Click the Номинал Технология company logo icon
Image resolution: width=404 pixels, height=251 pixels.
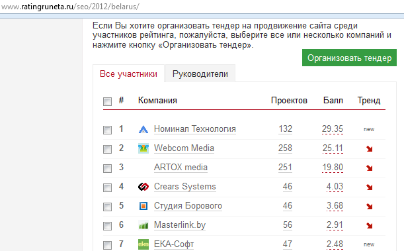143,129
